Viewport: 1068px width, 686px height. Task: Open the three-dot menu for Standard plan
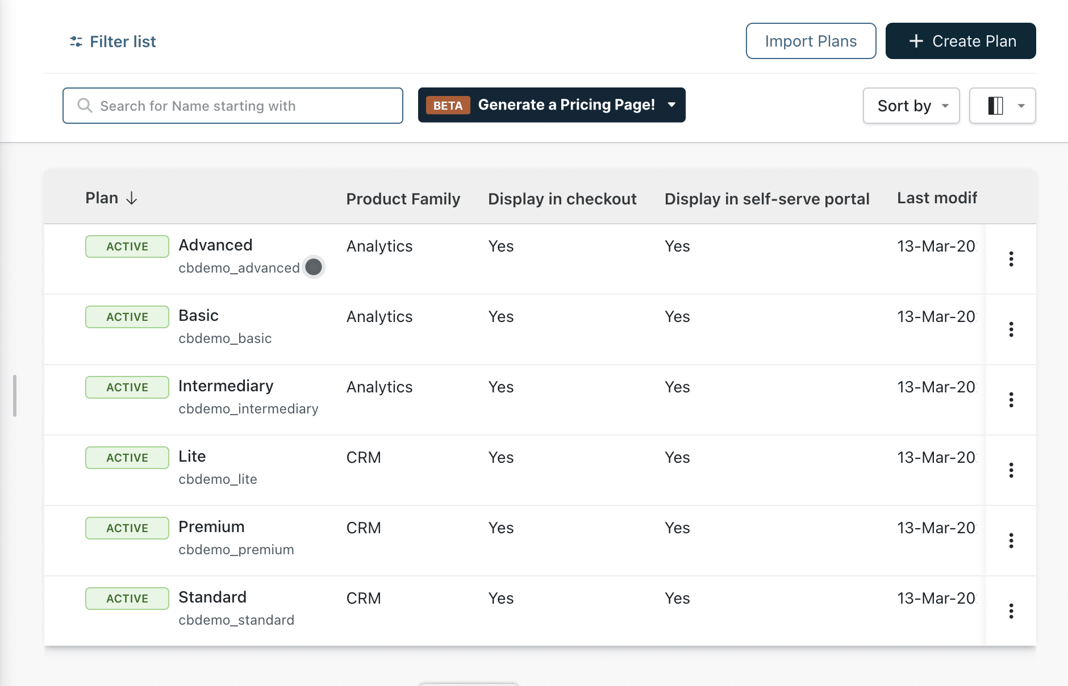pos(1011,611)
